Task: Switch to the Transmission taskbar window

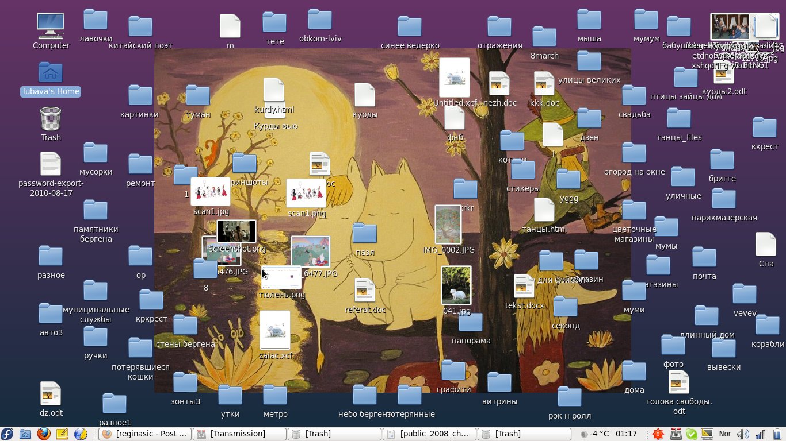Action: pos(239,434)
